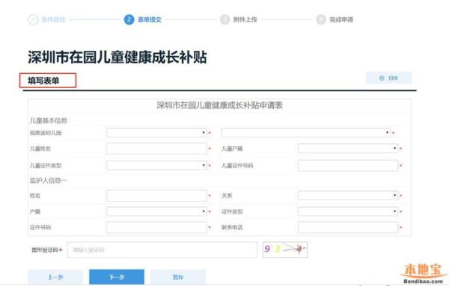Click the 上一步 previous button
Viewport: 449px width, 286px height.
click(55, 277)
